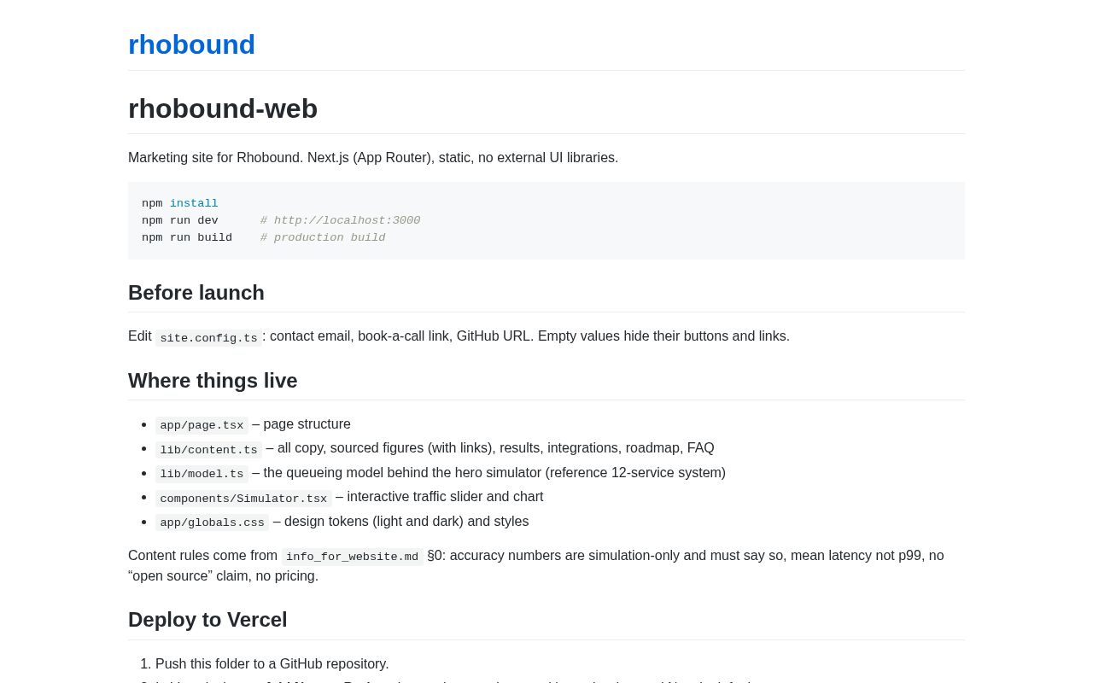
Task: Click the Deploy to Vercel heading
Action: click(207, 620)
